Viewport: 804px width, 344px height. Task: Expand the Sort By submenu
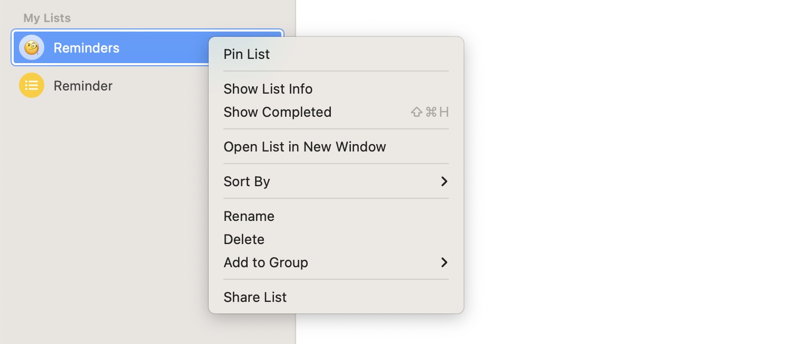tap(336, 181)
